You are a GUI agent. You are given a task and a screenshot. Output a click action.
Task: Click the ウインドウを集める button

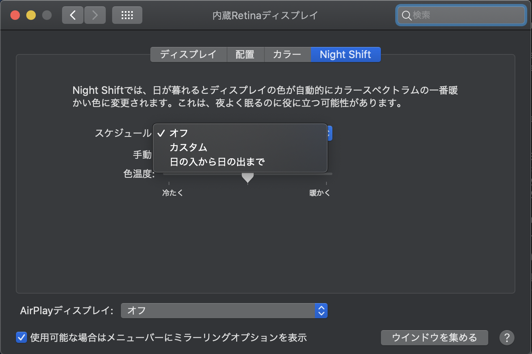click(435, 338)
